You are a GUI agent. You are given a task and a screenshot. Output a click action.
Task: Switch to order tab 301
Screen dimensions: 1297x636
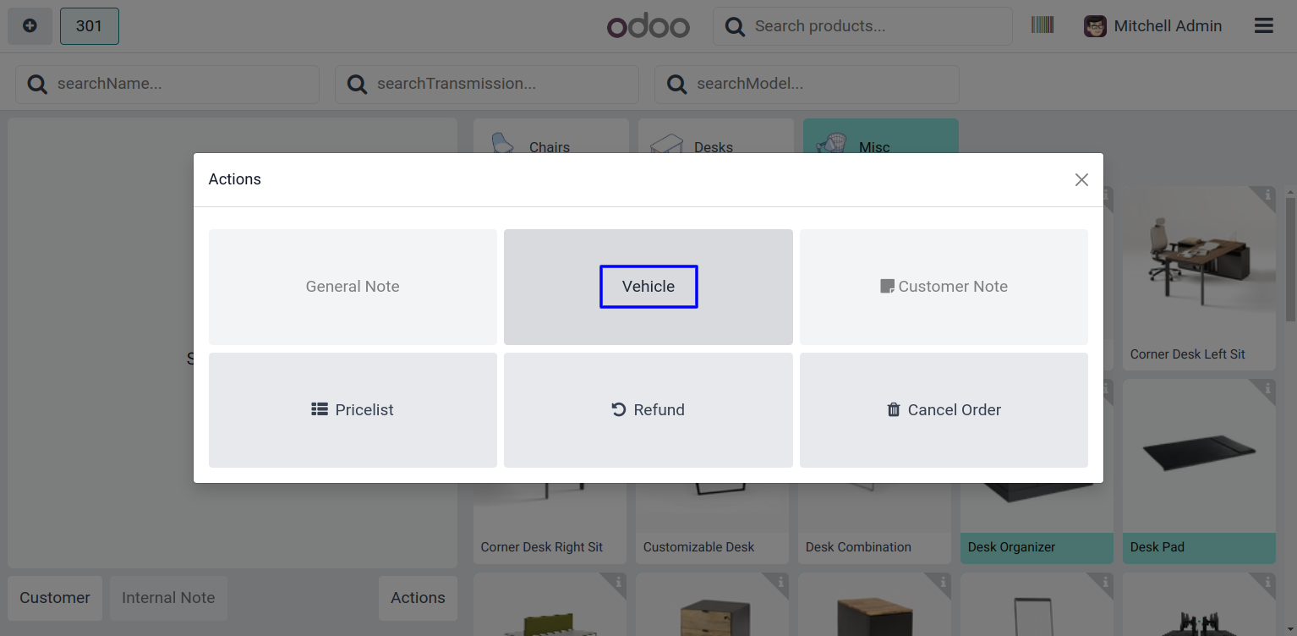89,26
